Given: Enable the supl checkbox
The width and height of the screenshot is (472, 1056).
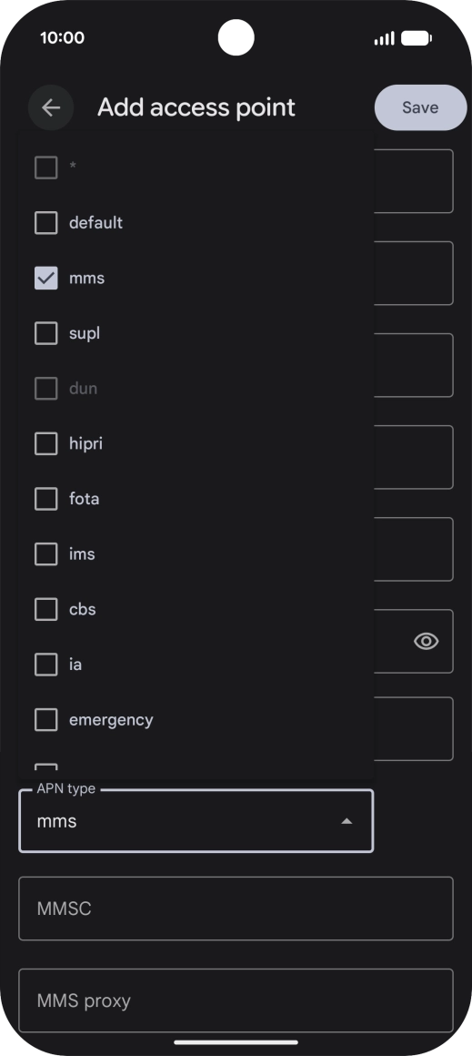Looking at the screenshot, I should tap(45, 333).
